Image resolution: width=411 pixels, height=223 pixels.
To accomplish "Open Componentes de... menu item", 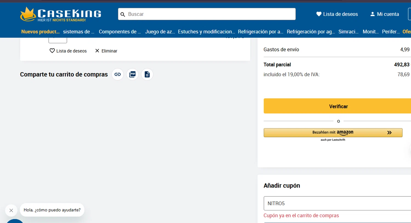I will pyautogui.click(x=120, y=32).
